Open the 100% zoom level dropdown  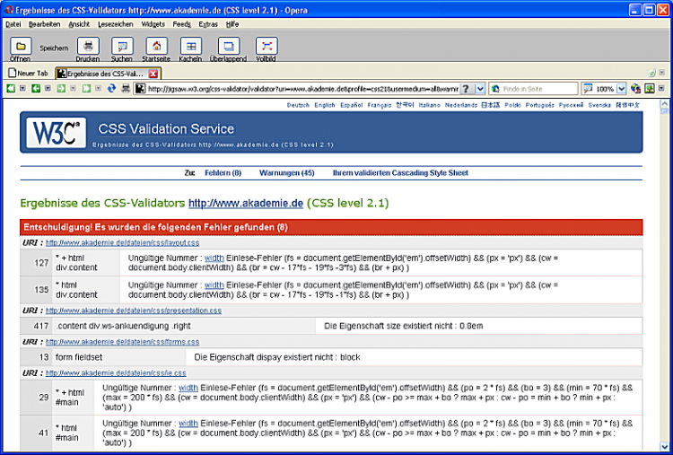[x=621, y=89]
